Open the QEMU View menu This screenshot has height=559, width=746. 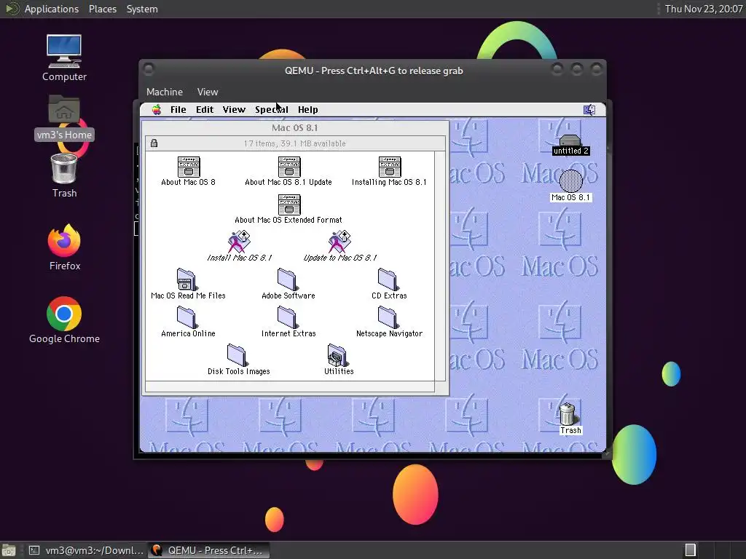[x=208, y=92]
